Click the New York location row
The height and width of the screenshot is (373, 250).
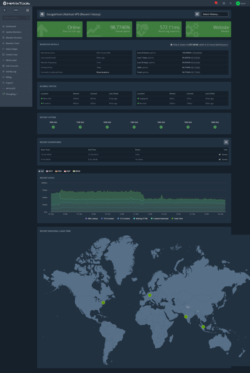pyautogui.click(x=86, y=98)
